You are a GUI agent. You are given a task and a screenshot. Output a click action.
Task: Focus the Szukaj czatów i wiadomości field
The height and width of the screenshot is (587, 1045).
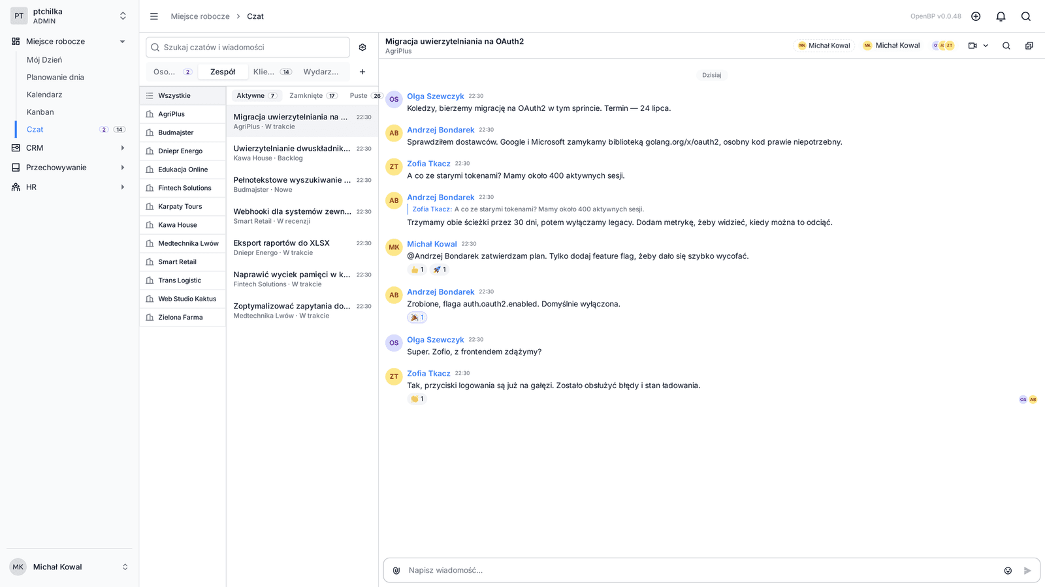[x=248, y=48]
